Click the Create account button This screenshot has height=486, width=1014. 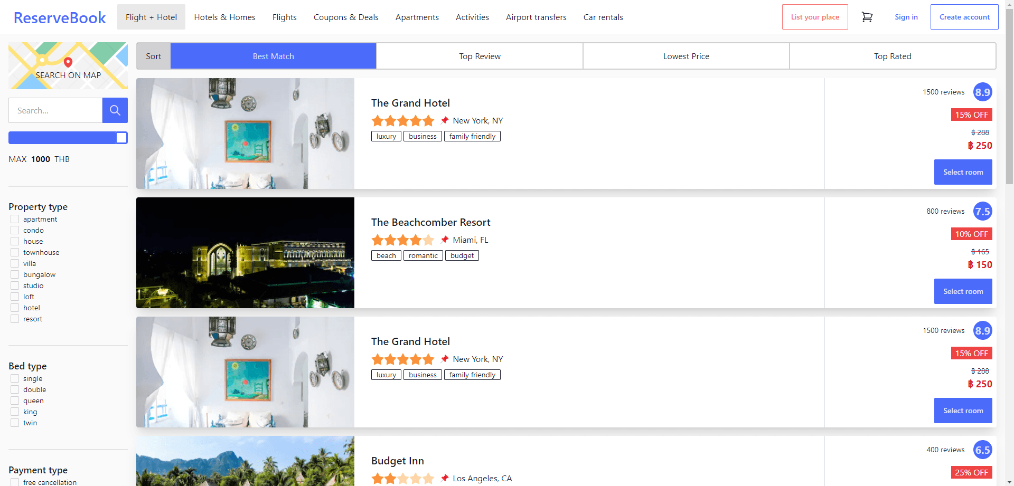point(964,17)
